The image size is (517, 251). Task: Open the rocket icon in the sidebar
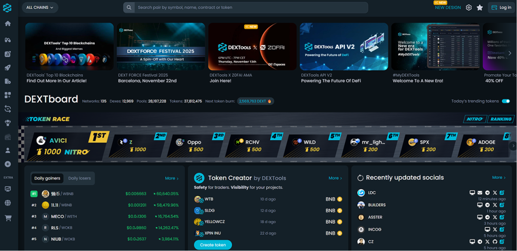pyautogui.click(x=8, y=68)
